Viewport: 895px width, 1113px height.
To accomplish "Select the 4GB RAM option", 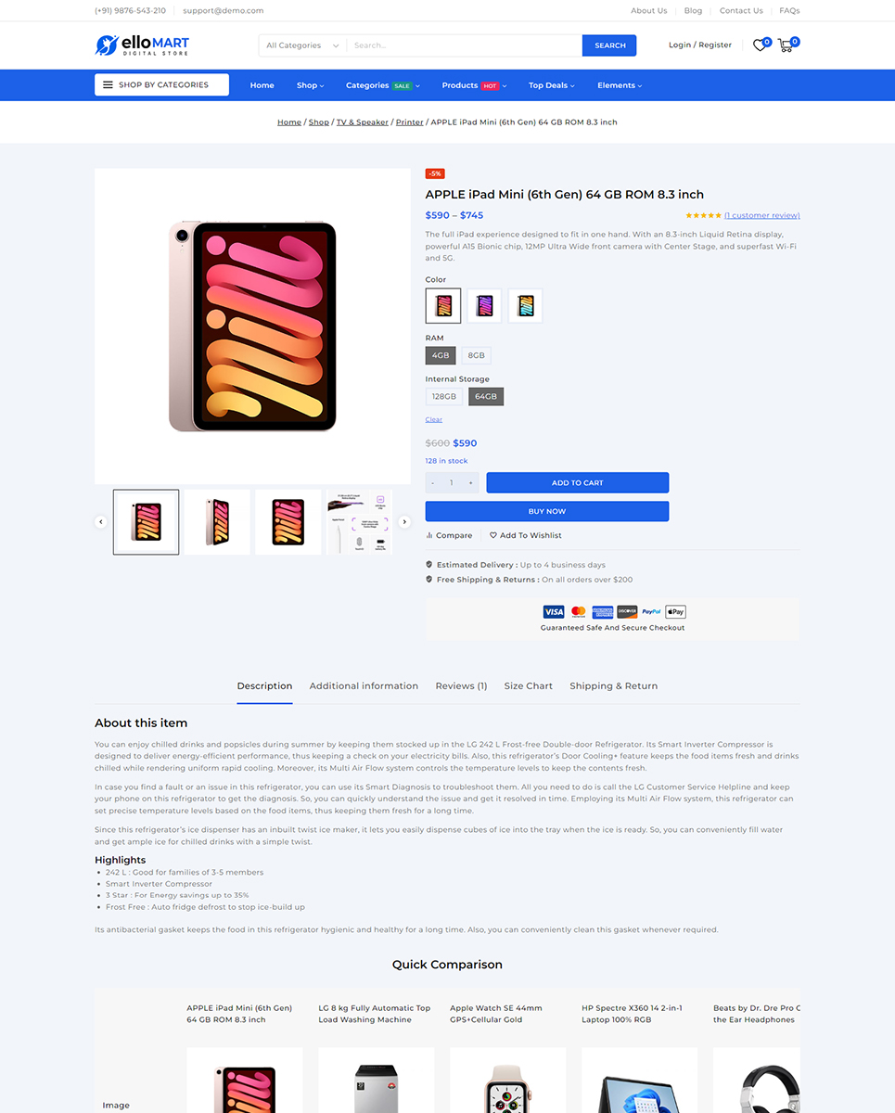I will [x=441, y=355].
